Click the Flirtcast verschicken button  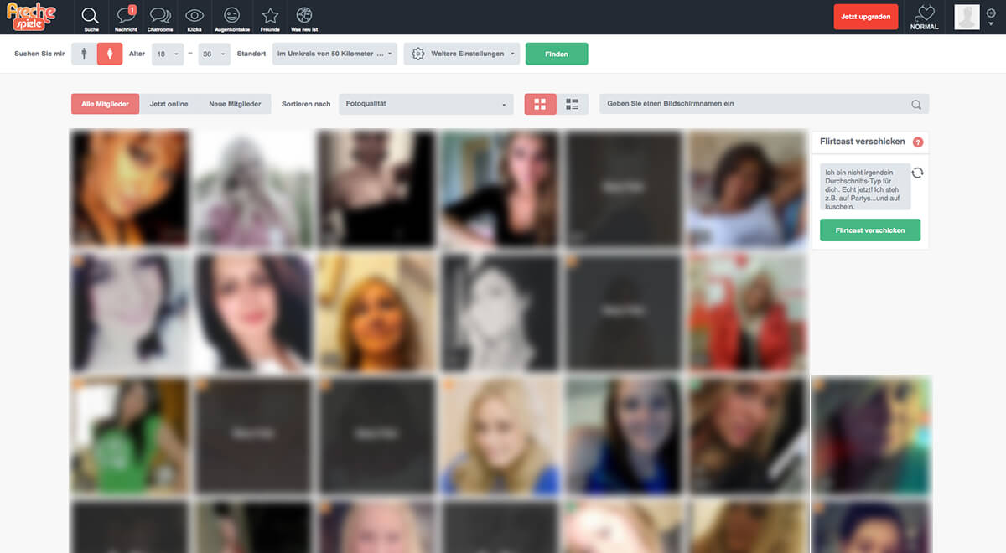coord(870,230)
